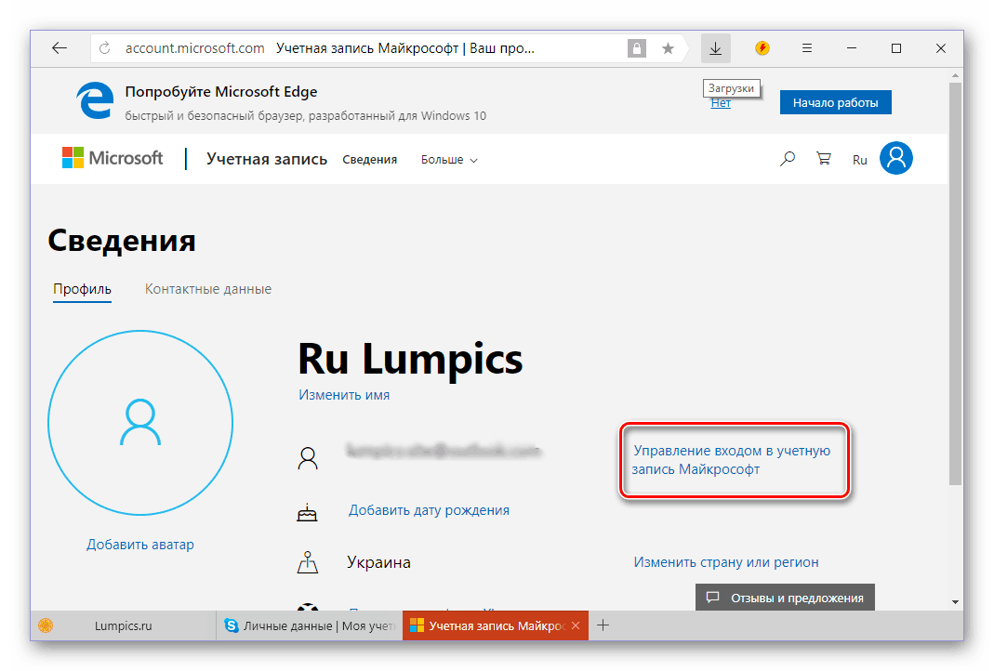994x671 pixels.
Task: Click the page reload icon
Action: [x=104, y=48]
